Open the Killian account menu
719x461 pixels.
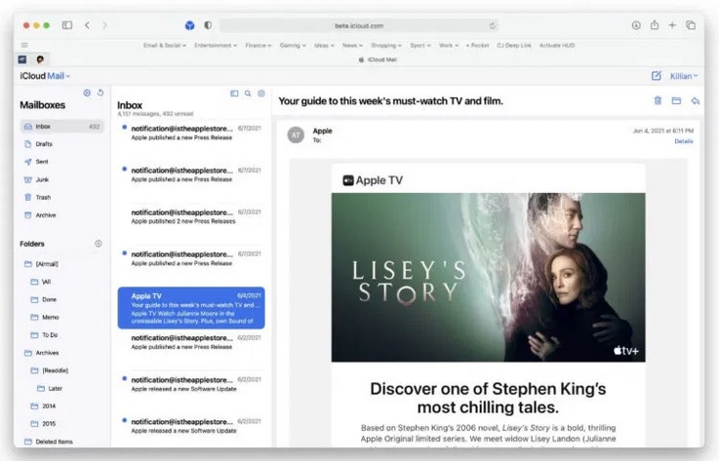[x=684, y=76]
